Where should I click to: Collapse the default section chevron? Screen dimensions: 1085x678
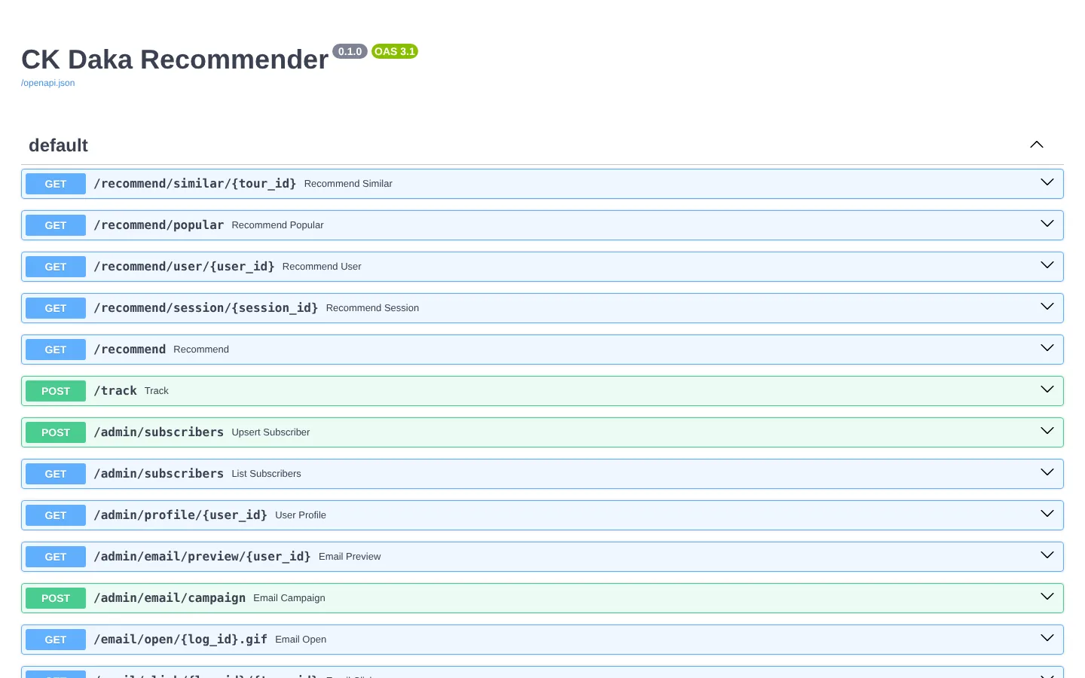[1037, 145]
